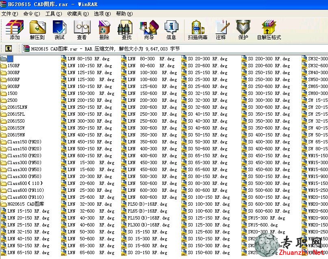Launch the 向导 (Wizard) tool
328x259 pixels.
tap(149, 30)
